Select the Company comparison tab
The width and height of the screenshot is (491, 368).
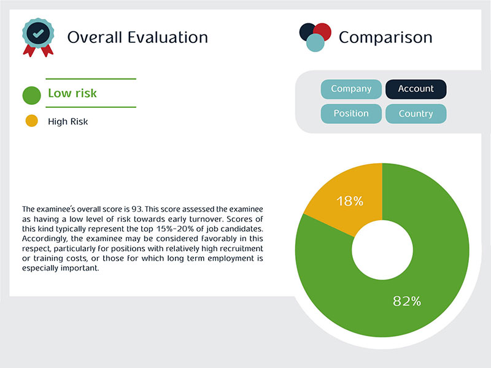point(351,89)
